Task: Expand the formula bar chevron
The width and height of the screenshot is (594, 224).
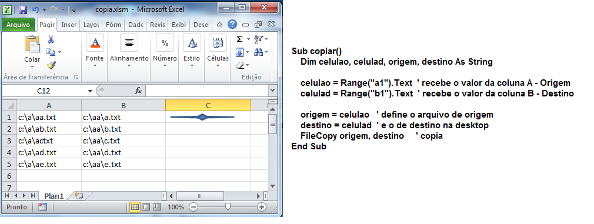Action: tap(272, 91)
